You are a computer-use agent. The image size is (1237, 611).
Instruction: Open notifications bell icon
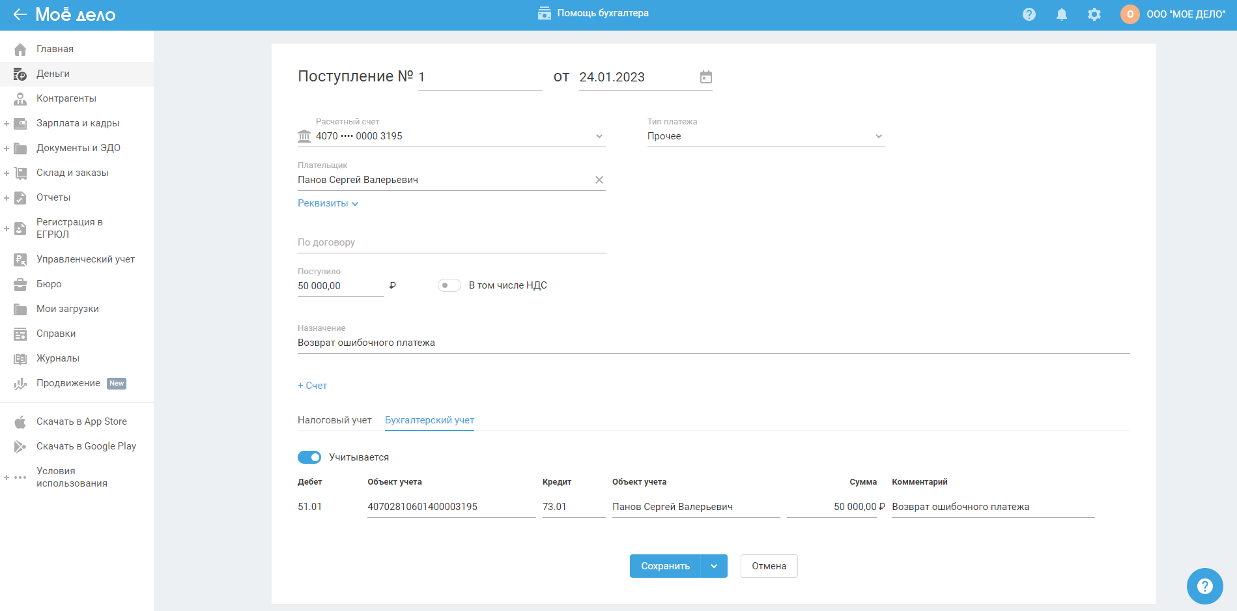[1061, 14]
